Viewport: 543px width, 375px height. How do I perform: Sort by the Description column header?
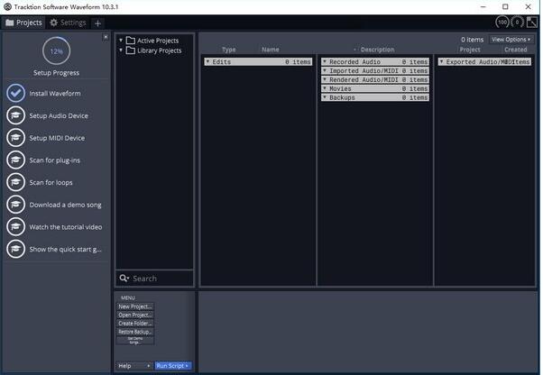(377, 50)
